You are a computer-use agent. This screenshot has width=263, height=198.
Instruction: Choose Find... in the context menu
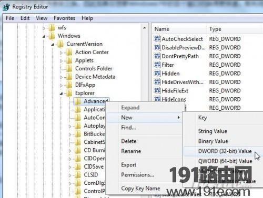(x=144, y=128)
